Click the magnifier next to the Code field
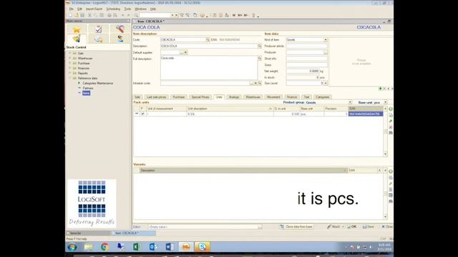 tap(208, 40)
